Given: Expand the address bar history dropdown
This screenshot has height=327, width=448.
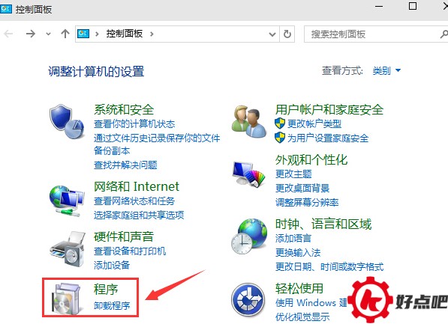Looking at the screenshot, I should point(272,34).
